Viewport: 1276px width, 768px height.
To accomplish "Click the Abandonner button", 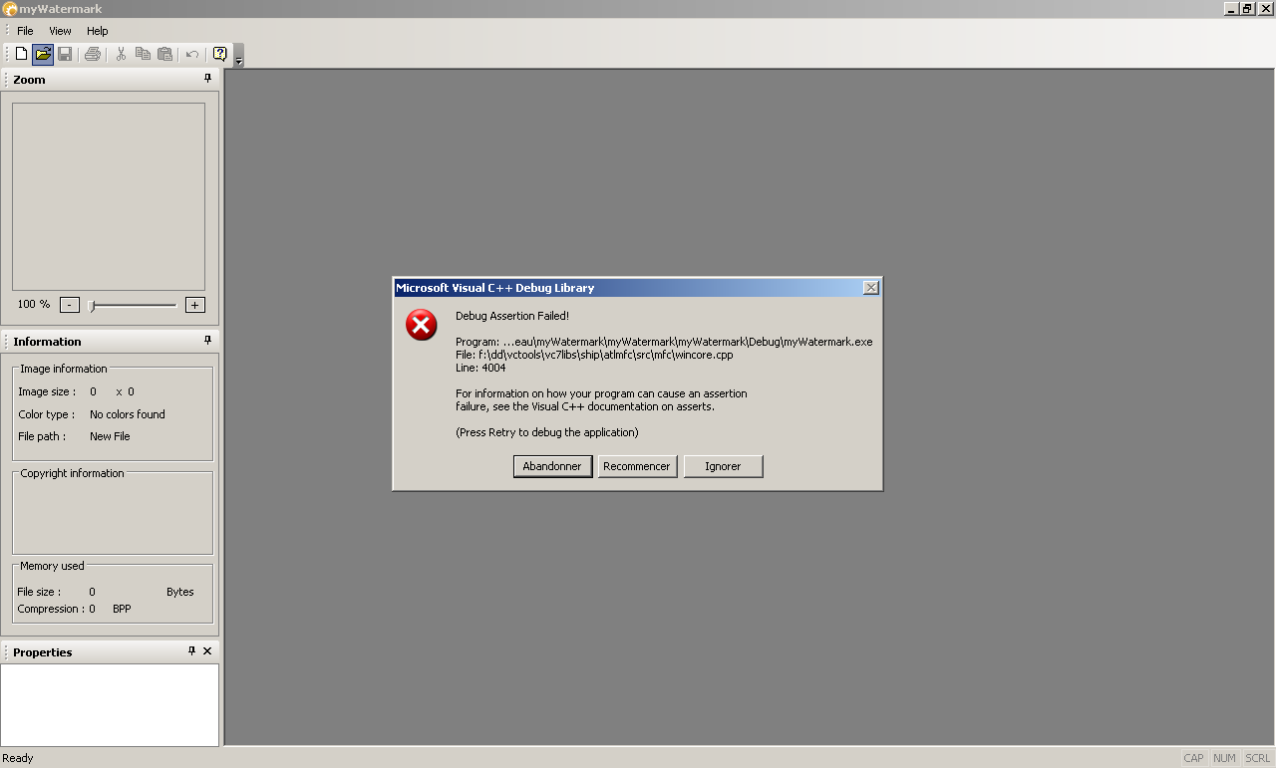I will pyautogui.click(x=552, y=466).
